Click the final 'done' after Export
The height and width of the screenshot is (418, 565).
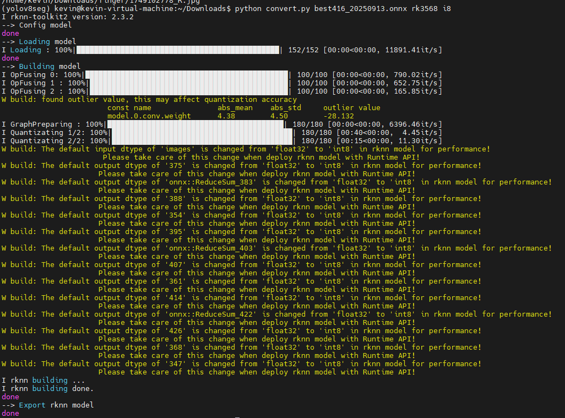[10, 413]
